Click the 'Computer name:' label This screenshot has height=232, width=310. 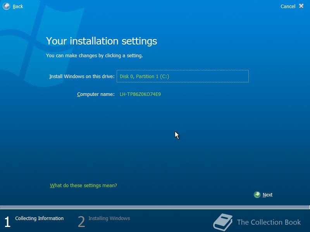click(96, 94)
